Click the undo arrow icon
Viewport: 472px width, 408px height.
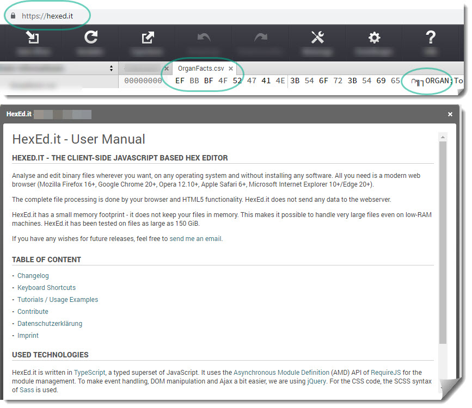204,38
